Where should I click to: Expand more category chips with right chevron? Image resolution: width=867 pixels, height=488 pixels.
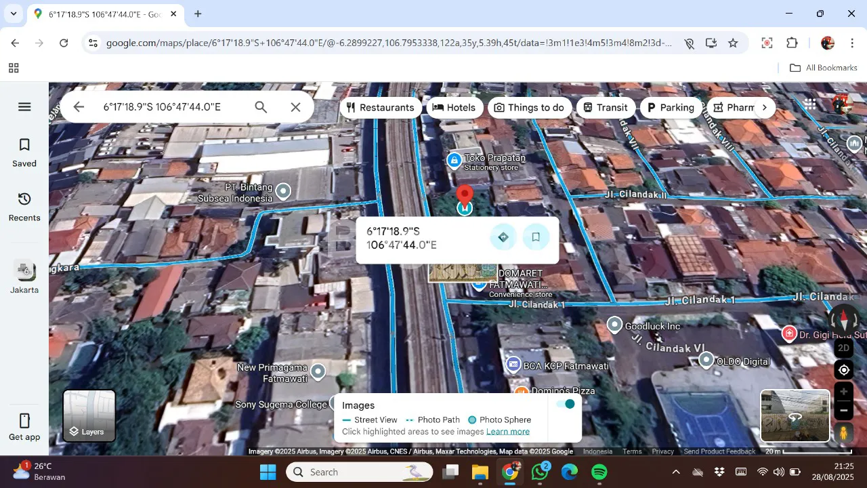[764, 107]
